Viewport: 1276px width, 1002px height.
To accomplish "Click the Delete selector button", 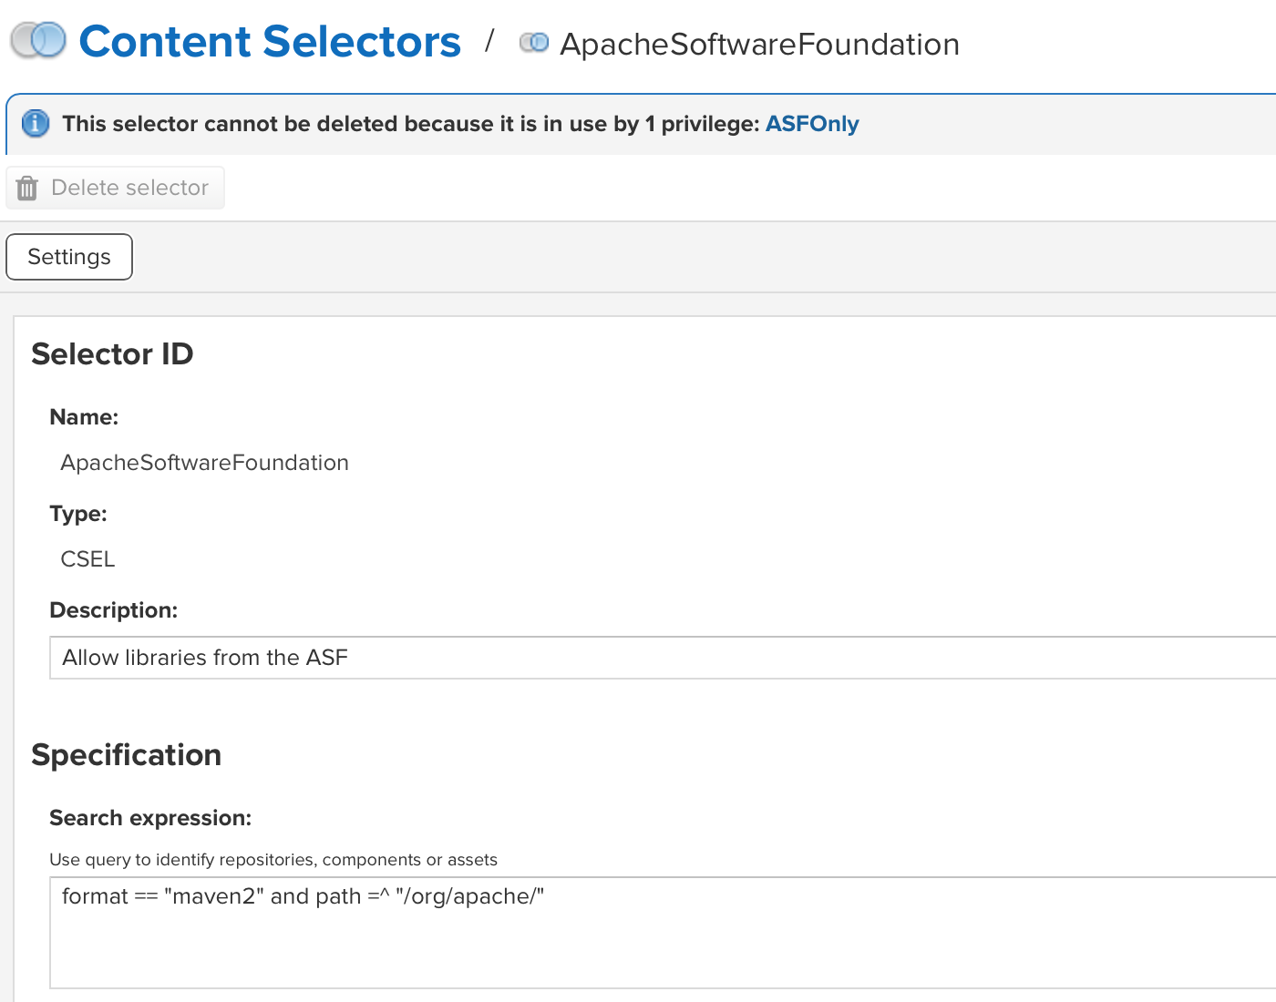I will coord(115,188).
